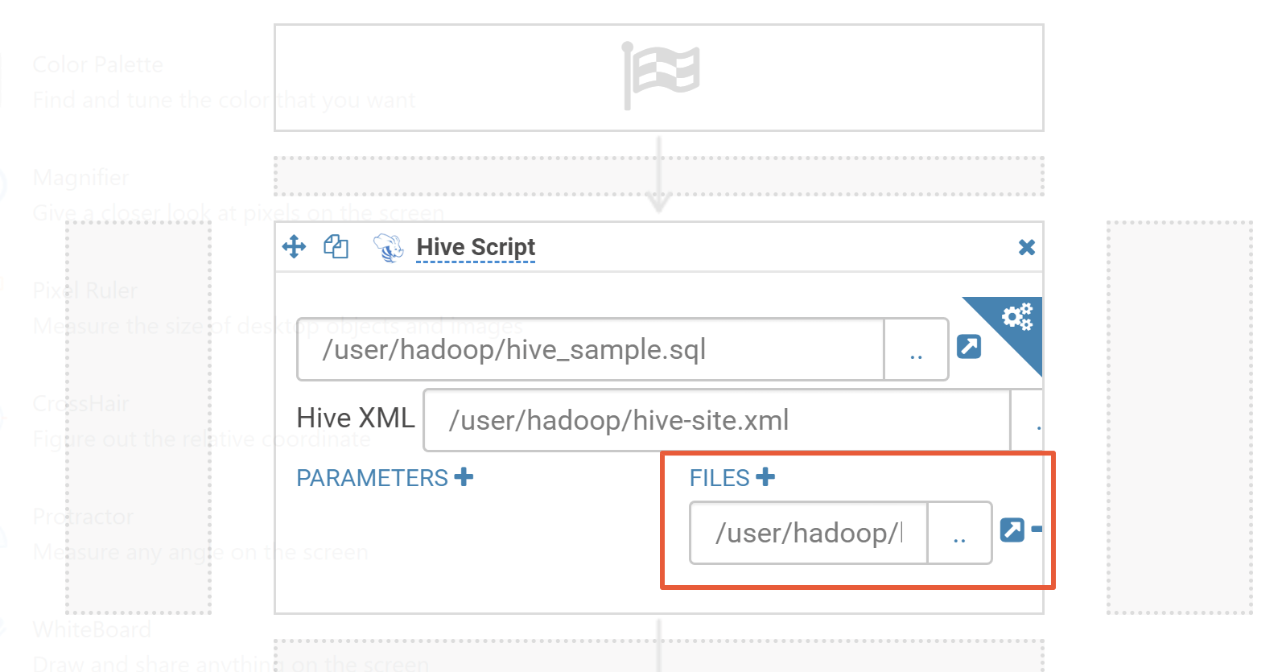This screenshot has height=672, width=1282.
Task: Click the start flag icon node
Action: (x=660, y=76)
